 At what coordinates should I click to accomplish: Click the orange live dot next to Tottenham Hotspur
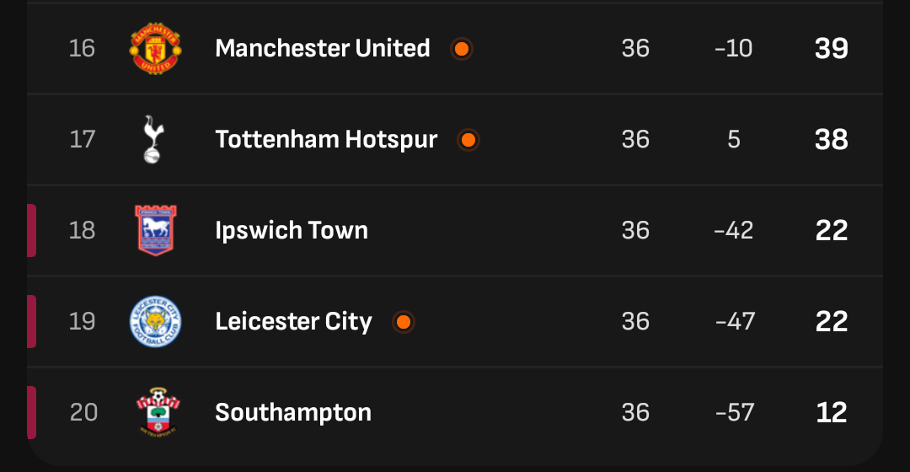click(468, 140)
